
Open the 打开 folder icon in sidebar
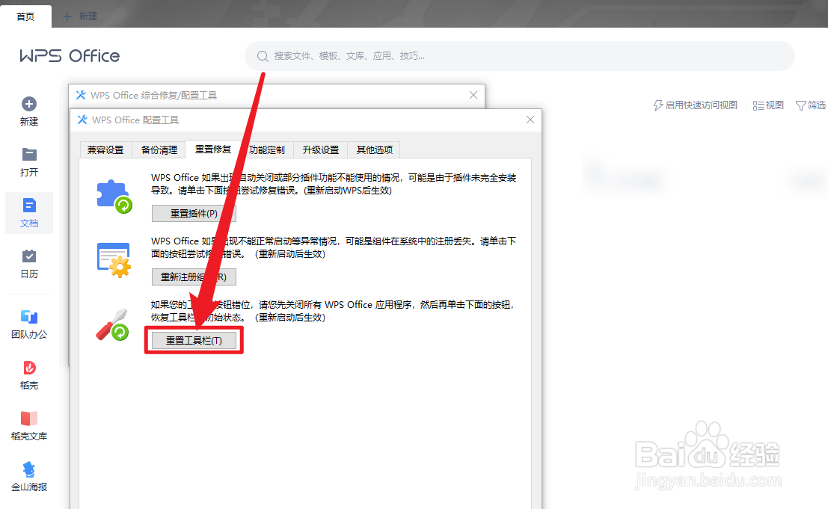click(29, 155)
